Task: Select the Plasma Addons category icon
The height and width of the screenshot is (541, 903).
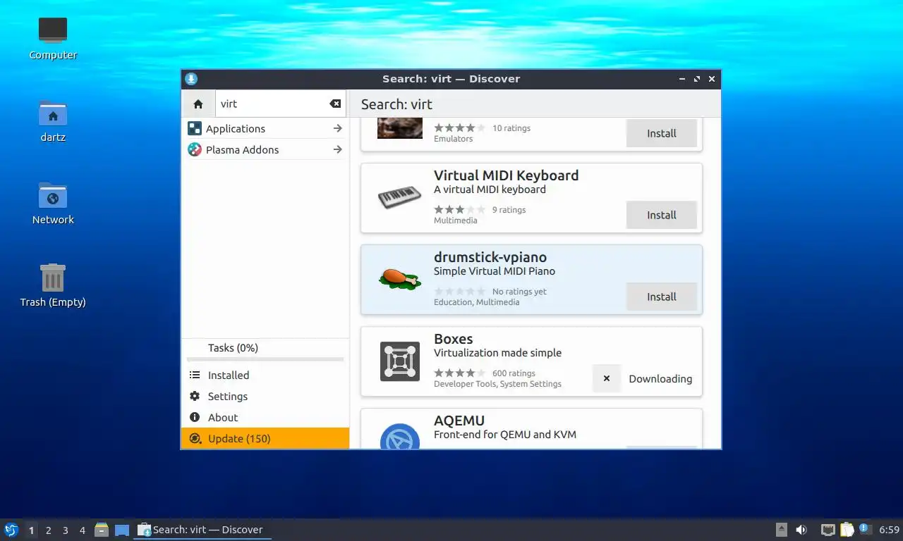Action: [x=195, y=149]
